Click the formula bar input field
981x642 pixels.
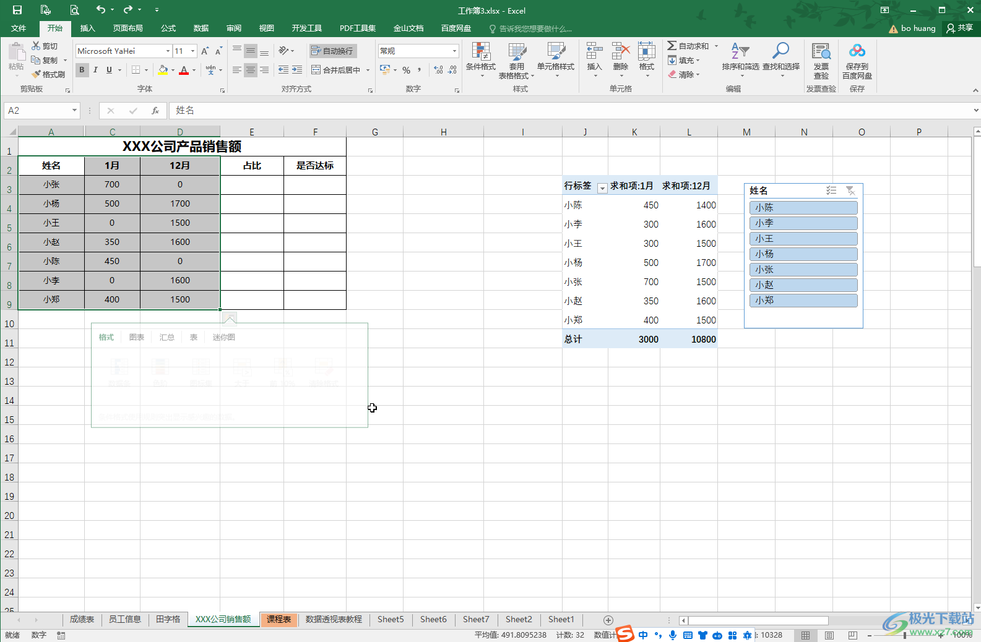click(569, 111)
